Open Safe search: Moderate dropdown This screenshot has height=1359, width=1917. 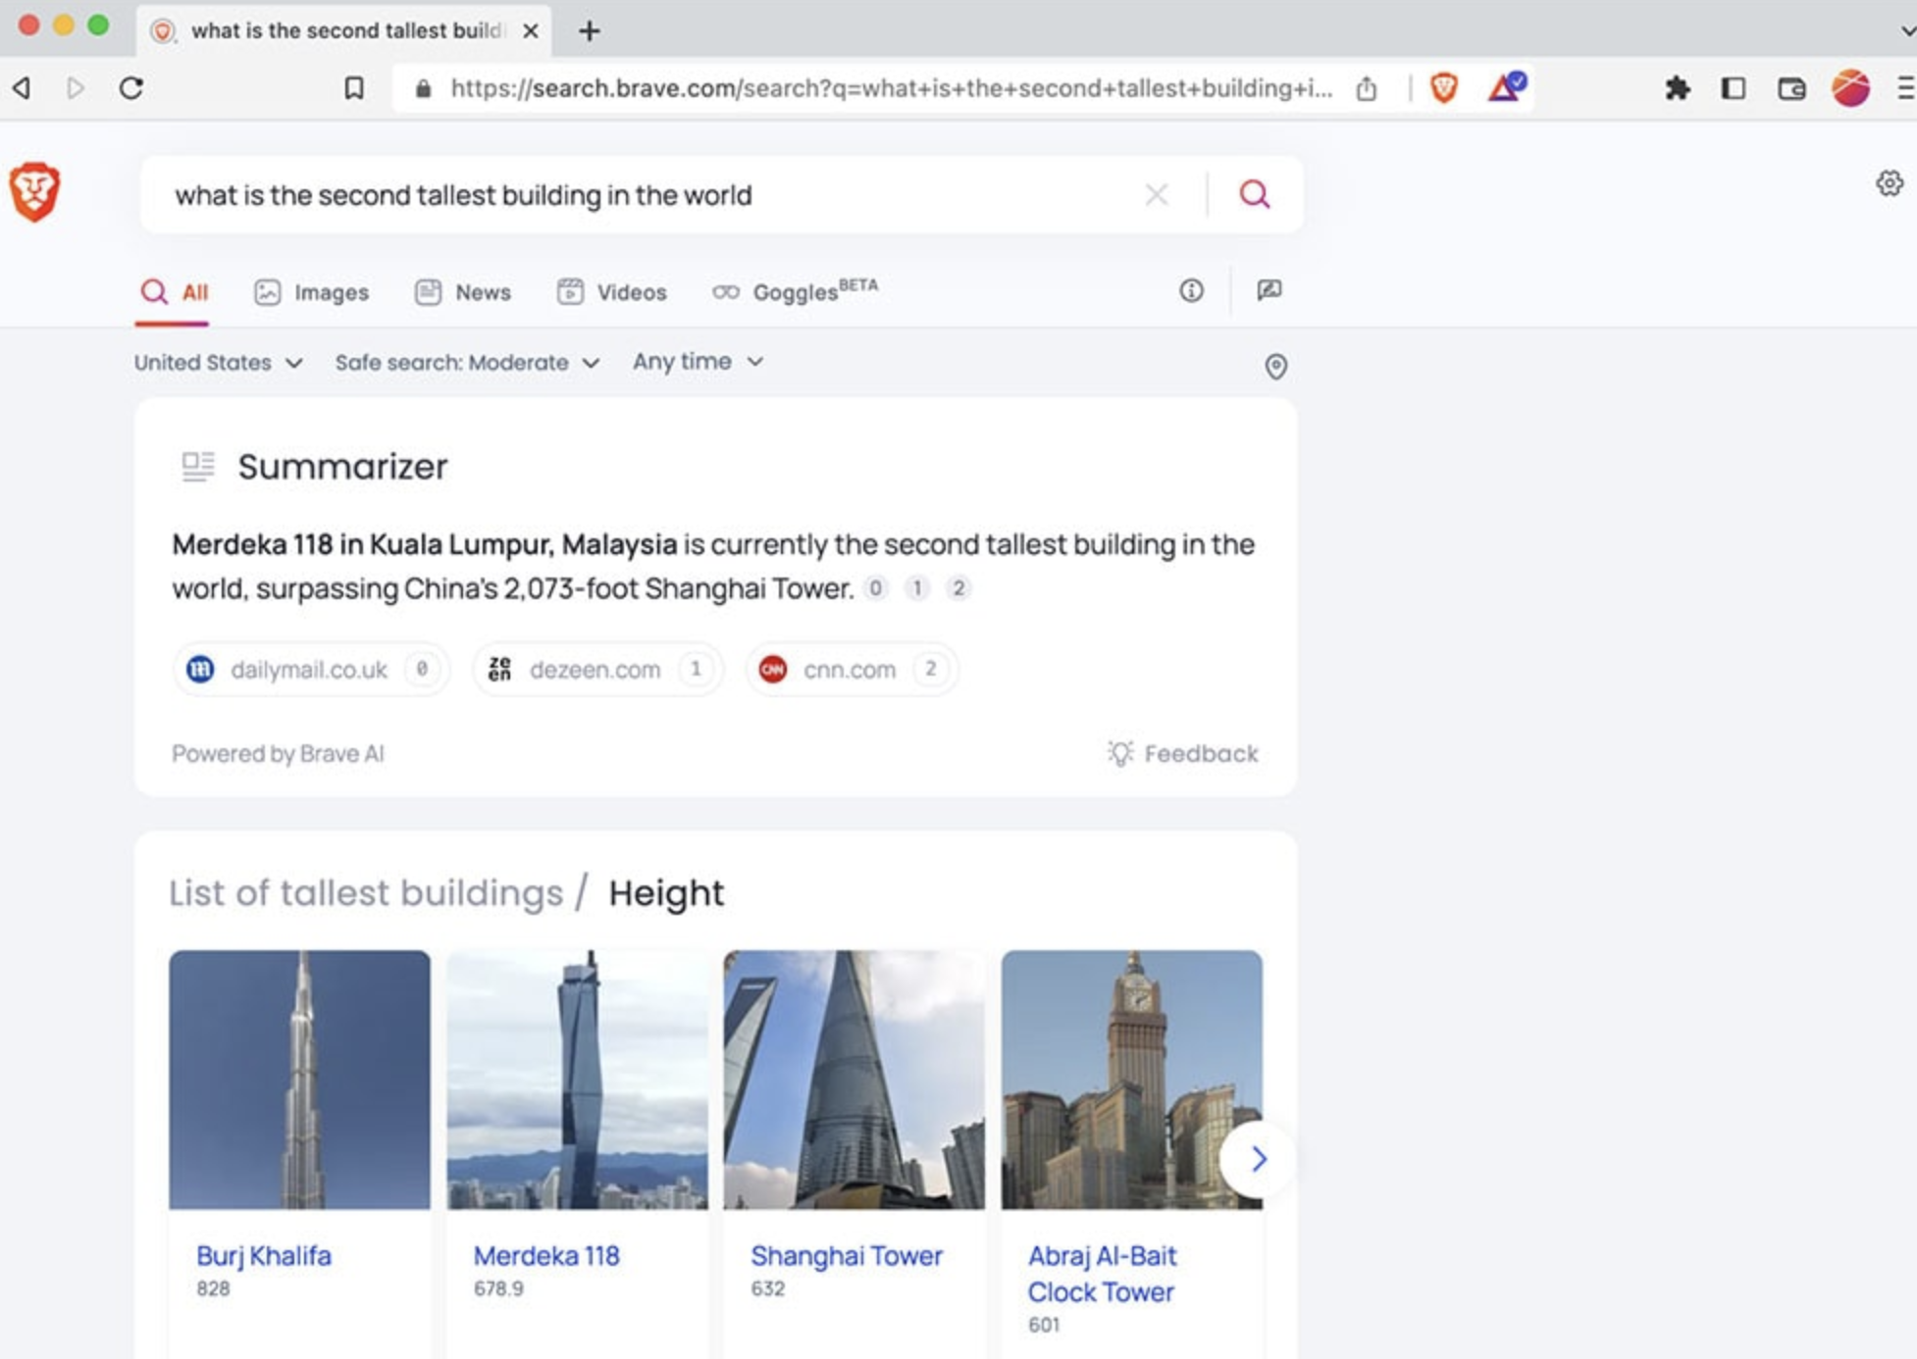click(467, 363)
